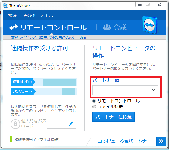
Task: Click the green connection status indicator
Action: tap(11, 139)
